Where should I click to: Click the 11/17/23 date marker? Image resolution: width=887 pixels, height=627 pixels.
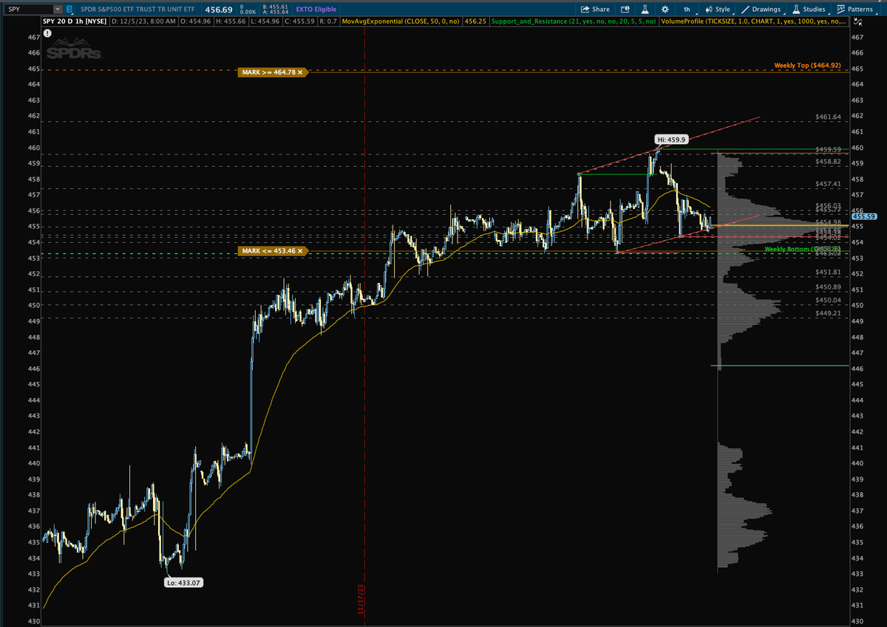pos(362,600)
